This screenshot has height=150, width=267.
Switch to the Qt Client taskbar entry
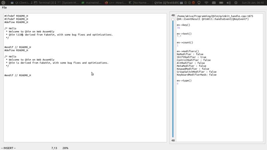[21, 3]
